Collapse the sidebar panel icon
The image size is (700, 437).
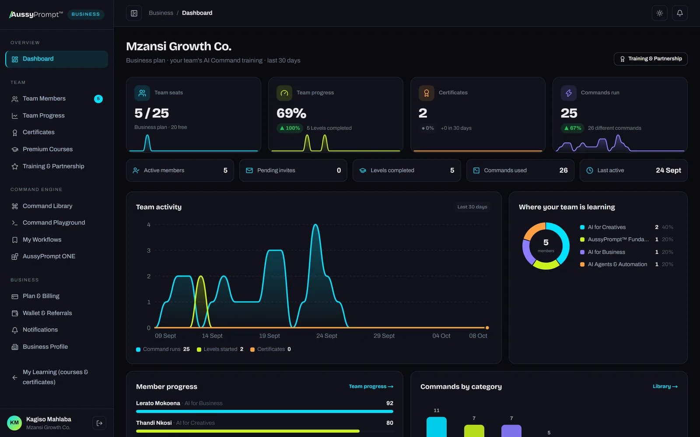tap(134, 13)
